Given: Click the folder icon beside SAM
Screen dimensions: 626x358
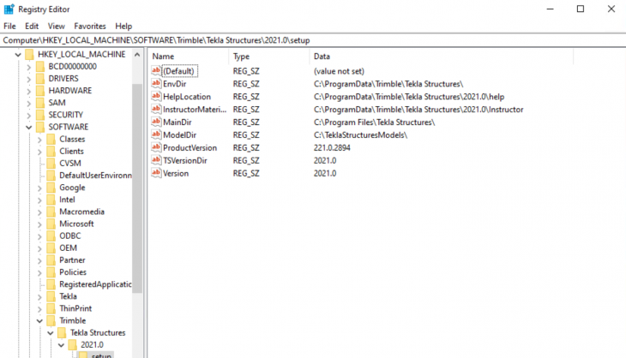Looking at the screenshot, I should [40, 103].
